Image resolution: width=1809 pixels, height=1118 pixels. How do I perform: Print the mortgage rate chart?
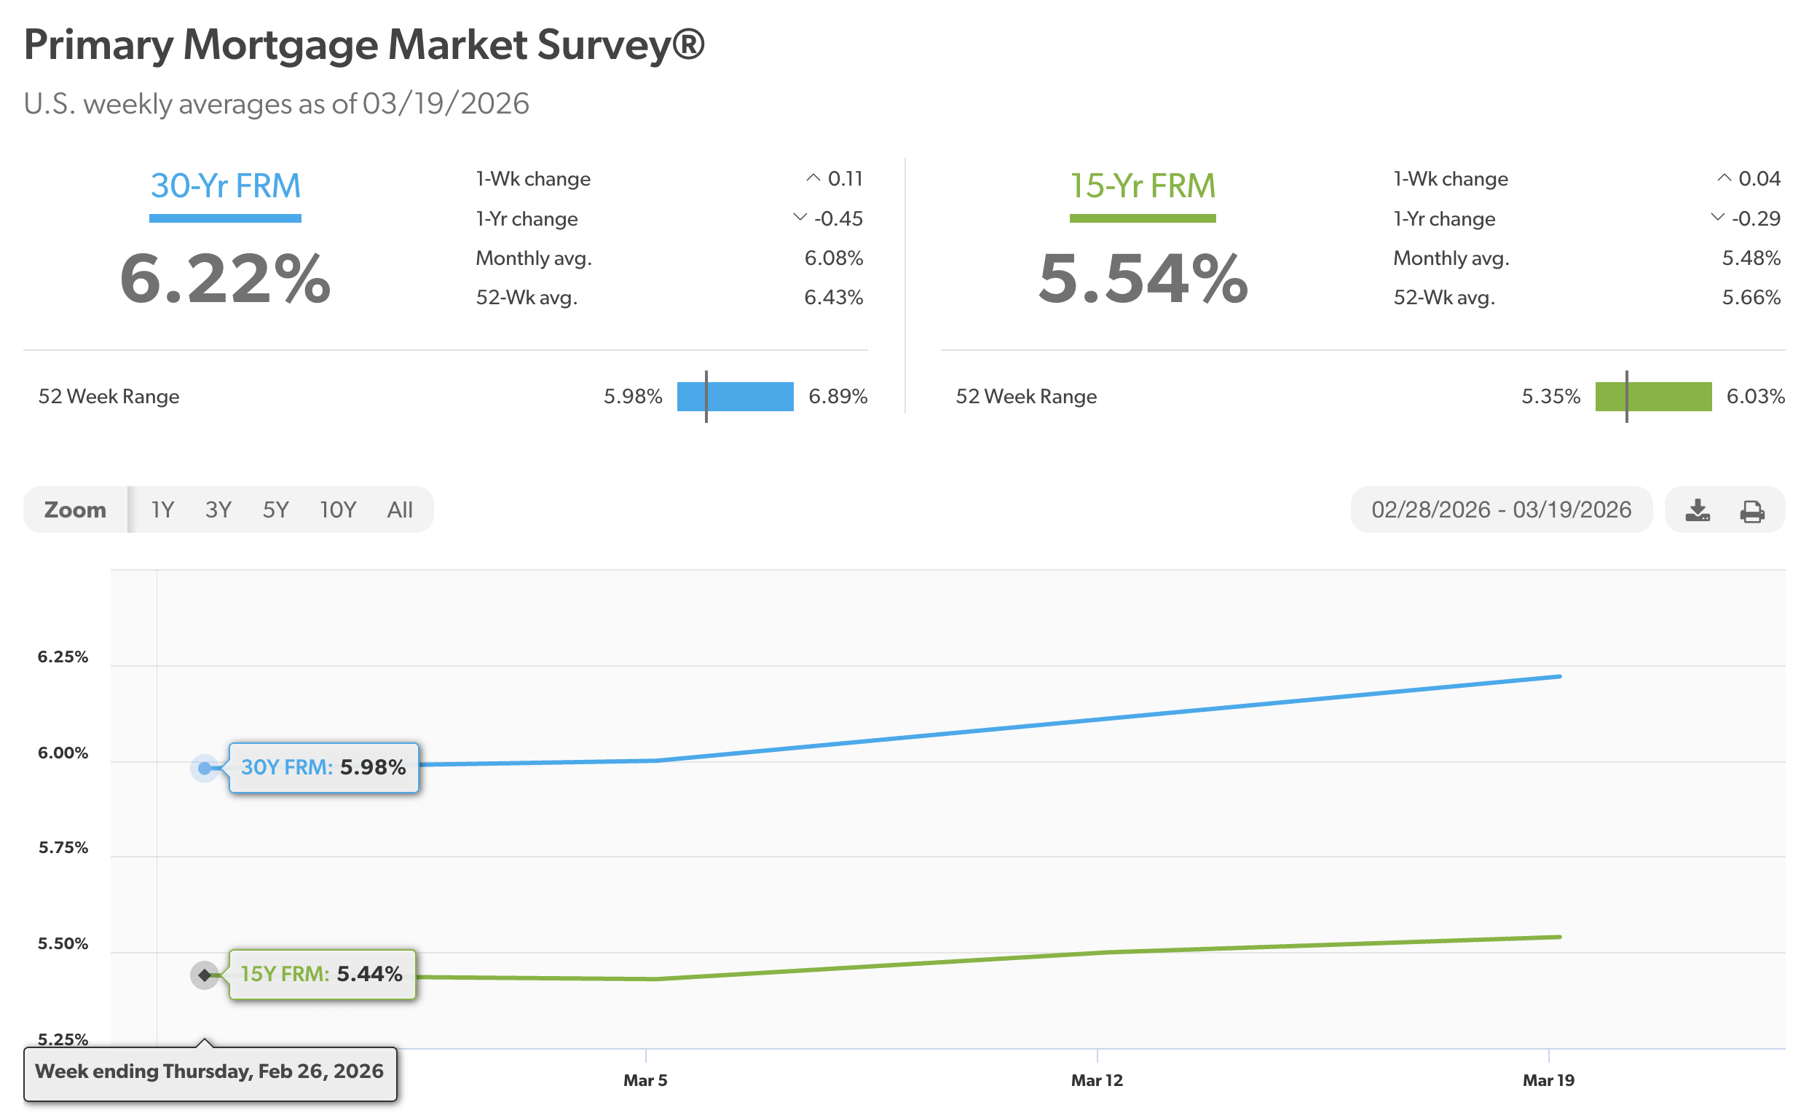1752,511
